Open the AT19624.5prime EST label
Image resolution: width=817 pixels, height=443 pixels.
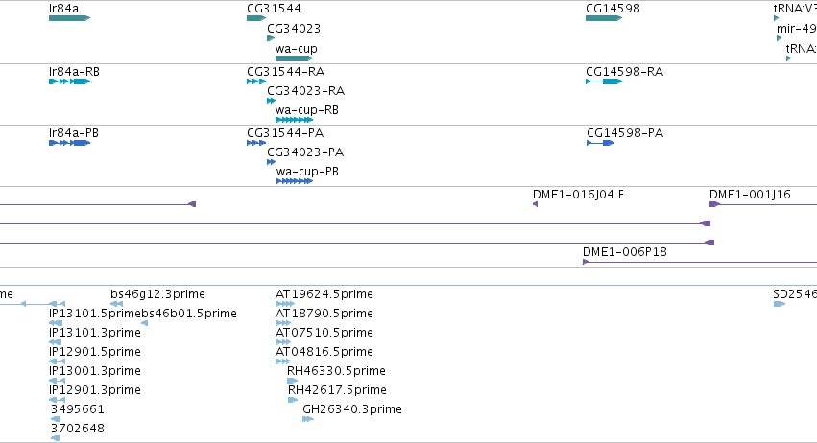pos(324,294)
